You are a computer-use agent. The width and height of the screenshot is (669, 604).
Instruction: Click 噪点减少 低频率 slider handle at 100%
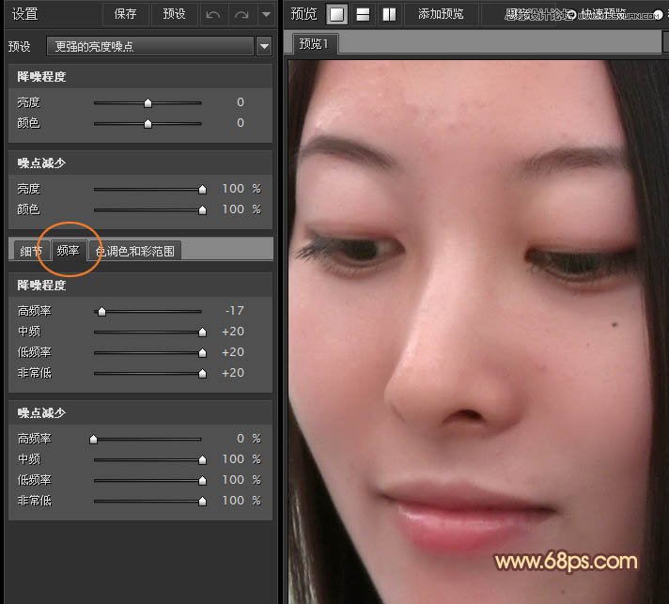202,480
